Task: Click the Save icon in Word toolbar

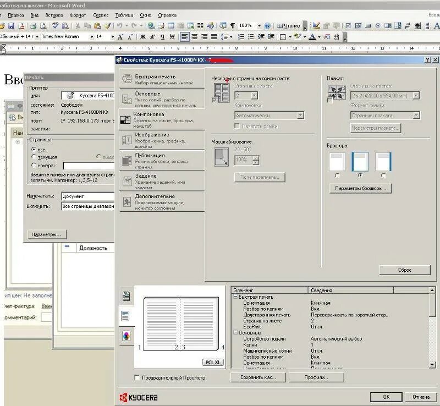Action: pyautogui.click(x=11, y=26)
